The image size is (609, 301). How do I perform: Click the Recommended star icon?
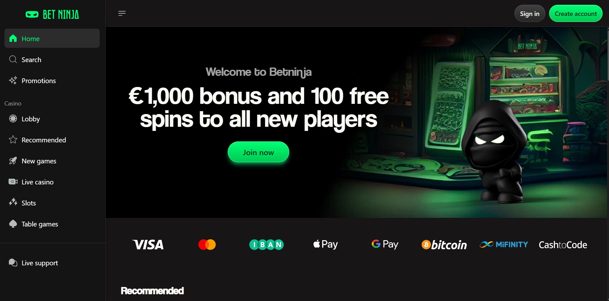point(13,140)
